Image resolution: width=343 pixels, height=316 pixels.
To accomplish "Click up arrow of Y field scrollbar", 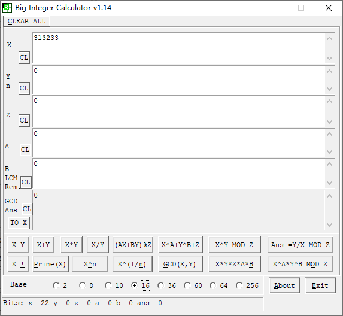I will coord(330,71).
